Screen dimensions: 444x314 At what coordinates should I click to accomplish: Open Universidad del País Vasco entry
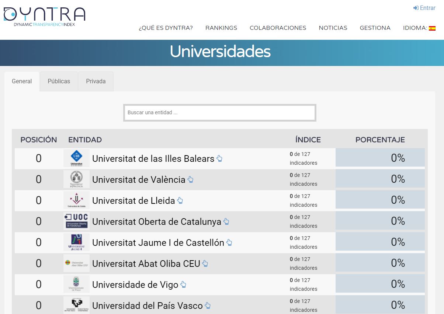click(148, 306)
